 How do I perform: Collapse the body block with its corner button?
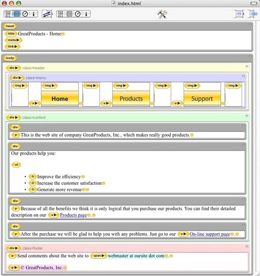click(x=250, y=57)
